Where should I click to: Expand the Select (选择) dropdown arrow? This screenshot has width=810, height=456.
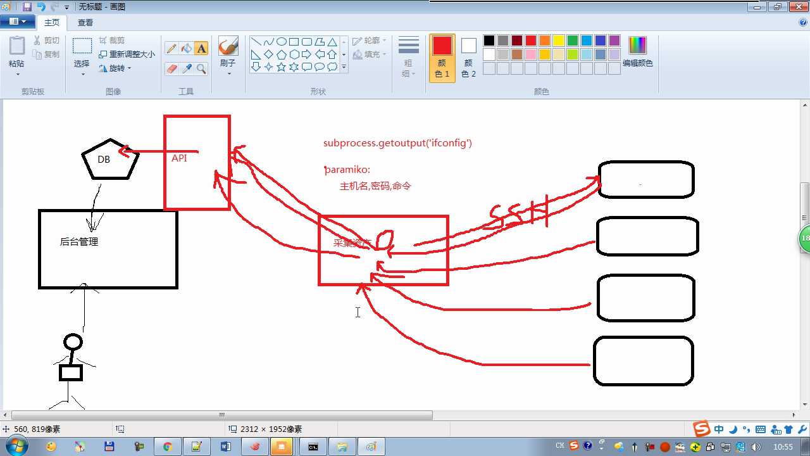point(82,74)
